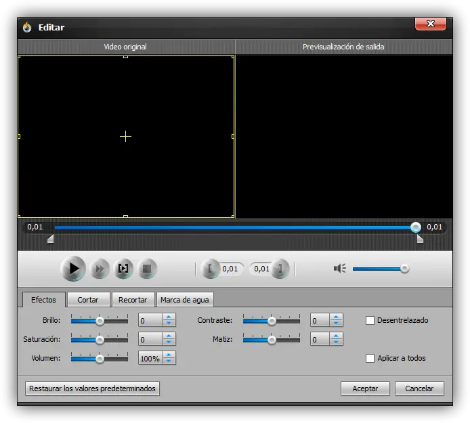Click the play-selection bracket icon
The width and height of the screenshot is (470, 423).
[123, 269]
